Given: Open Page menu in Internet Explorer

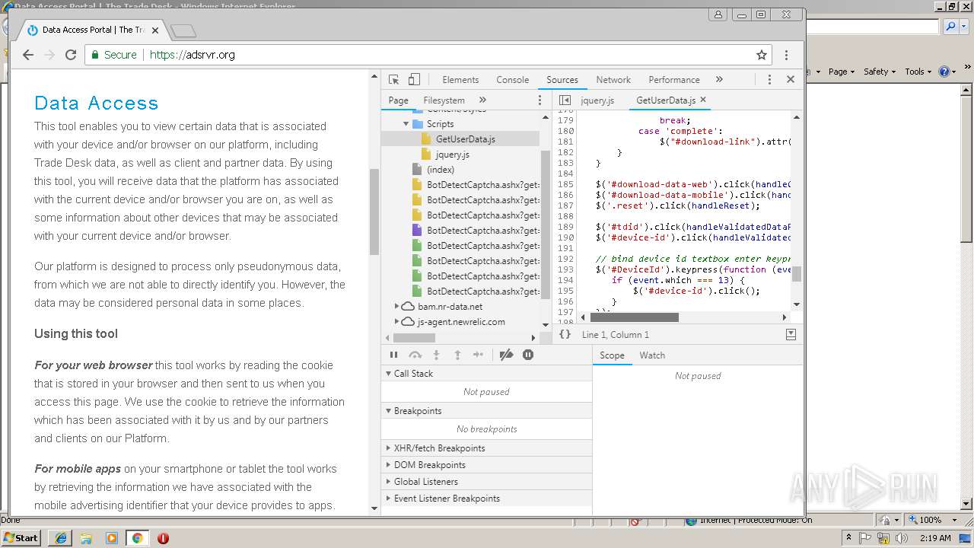Looking at the screenshot, I should (842, 72).
